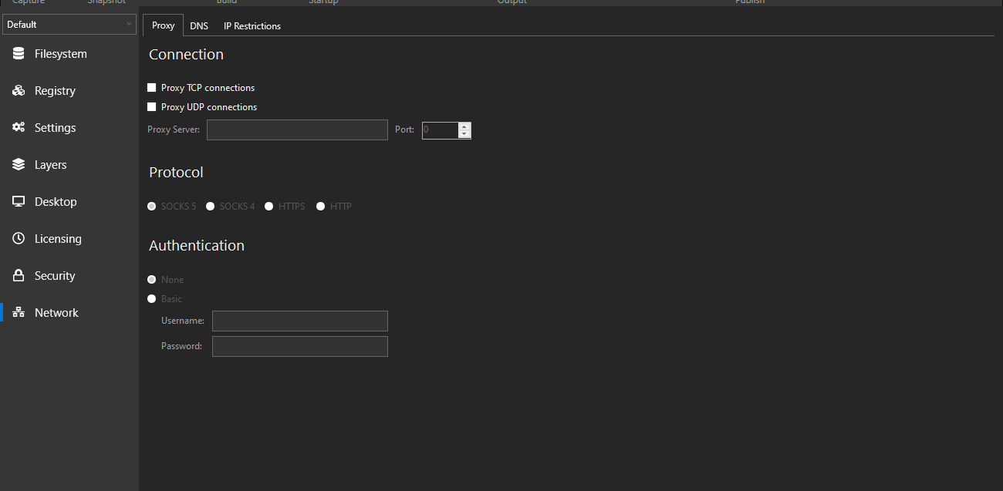Screen dimensions: 1003x491
Task: Open the IP Restrictions tab
Action: pyautogui.click(x=252, y=25)
